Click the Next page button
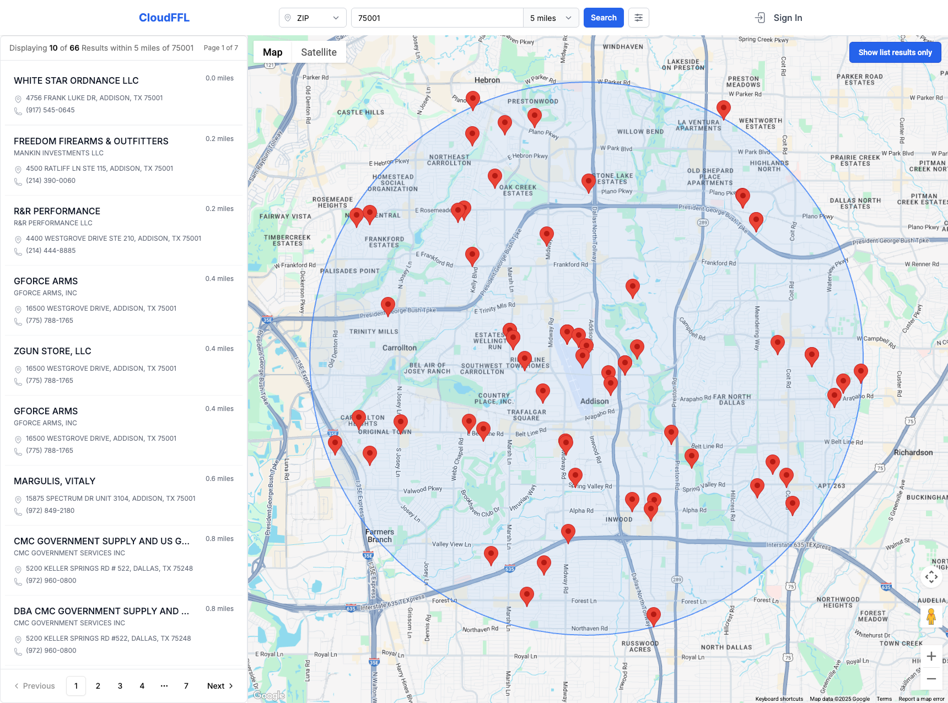The height and width of the screenshot is (703, 948). [x=220, y=686]
